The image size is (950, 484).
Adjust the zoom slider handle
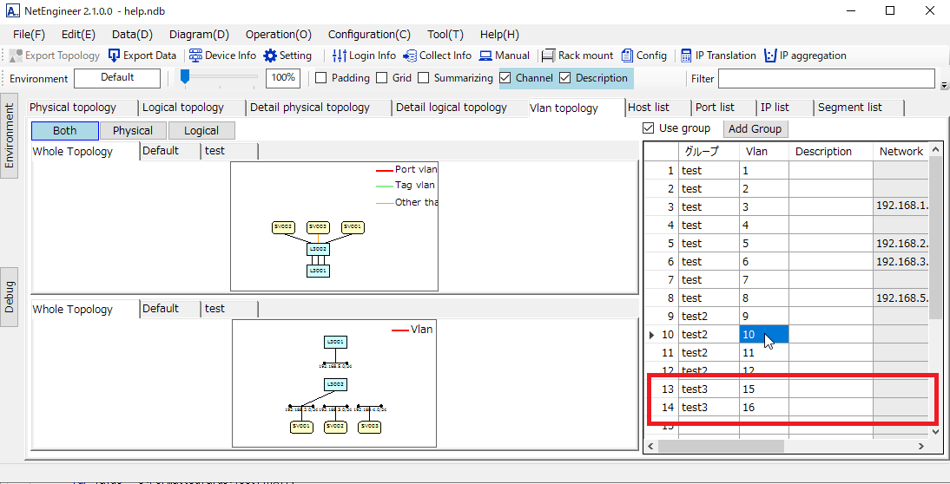[x=185, y=77]
